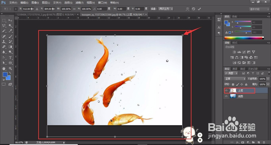Toggle reference point location grid
Screen dimensions: 271x145
[16, 9]
